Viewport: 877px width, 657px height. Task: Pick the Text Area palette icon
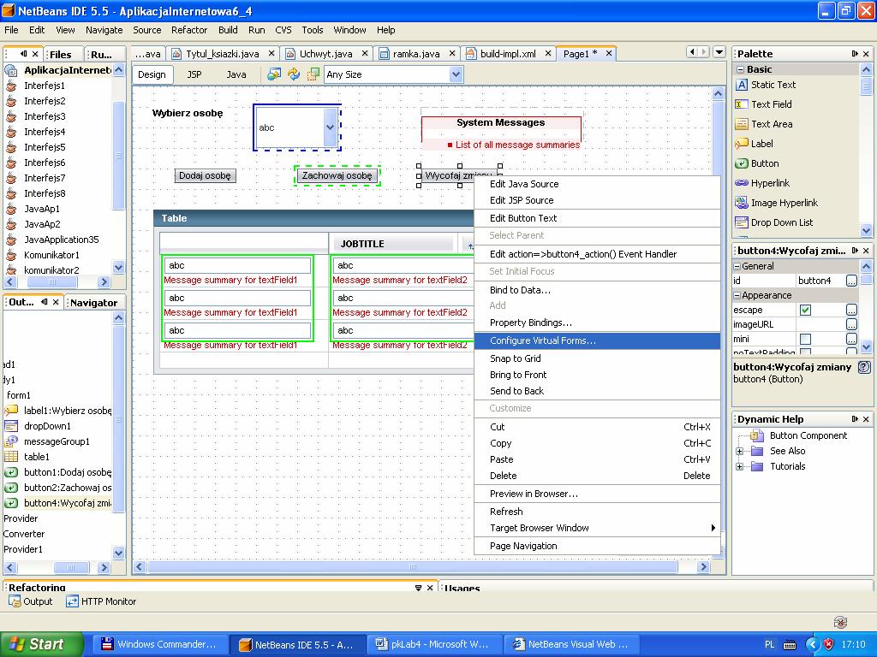tap(741, 124)
